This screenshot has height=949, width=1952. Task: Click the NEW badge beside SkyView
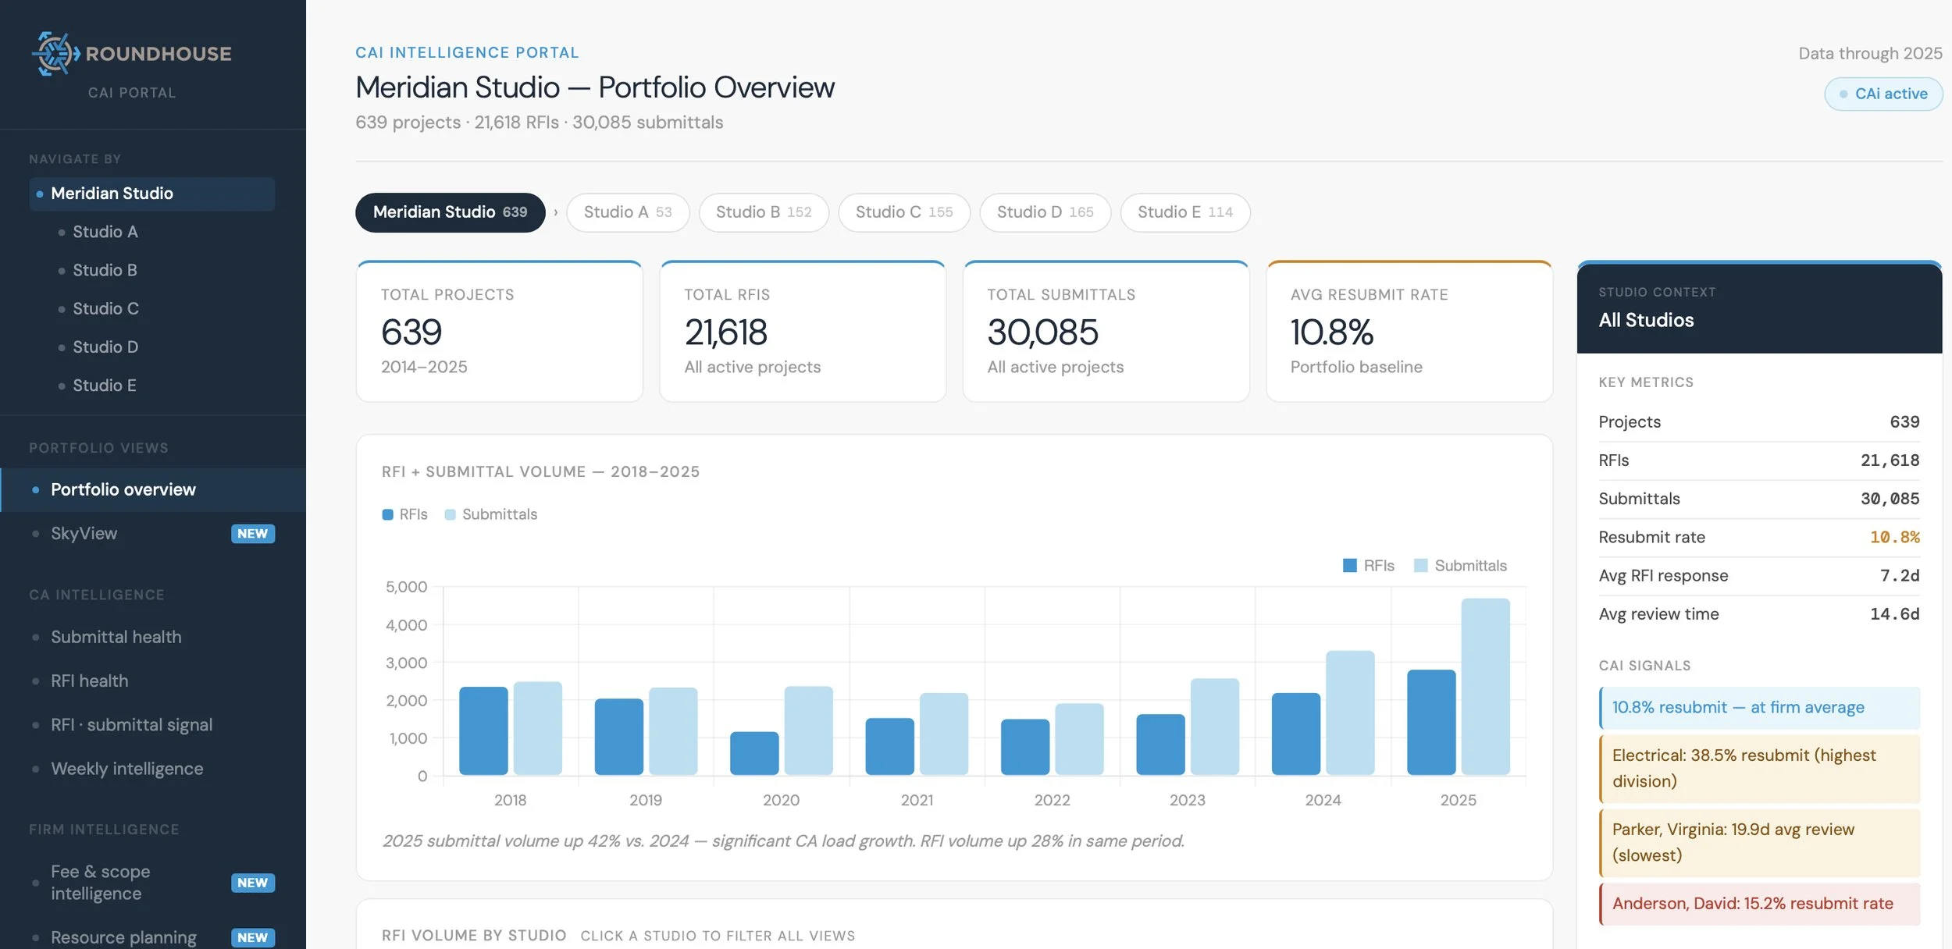point(252,534)
